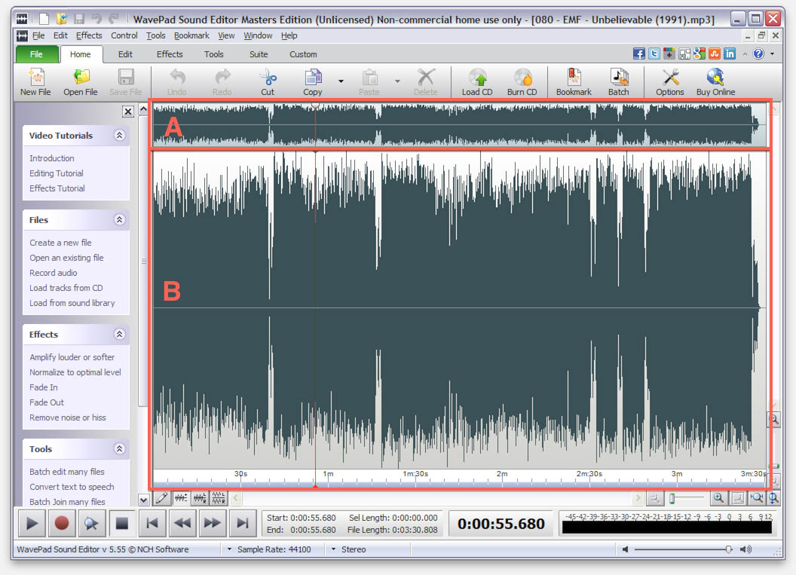Share via the StumbleUpon icon
Viewport: 796px width, 575px height.
pyautogui.click(x=715, y=54)
